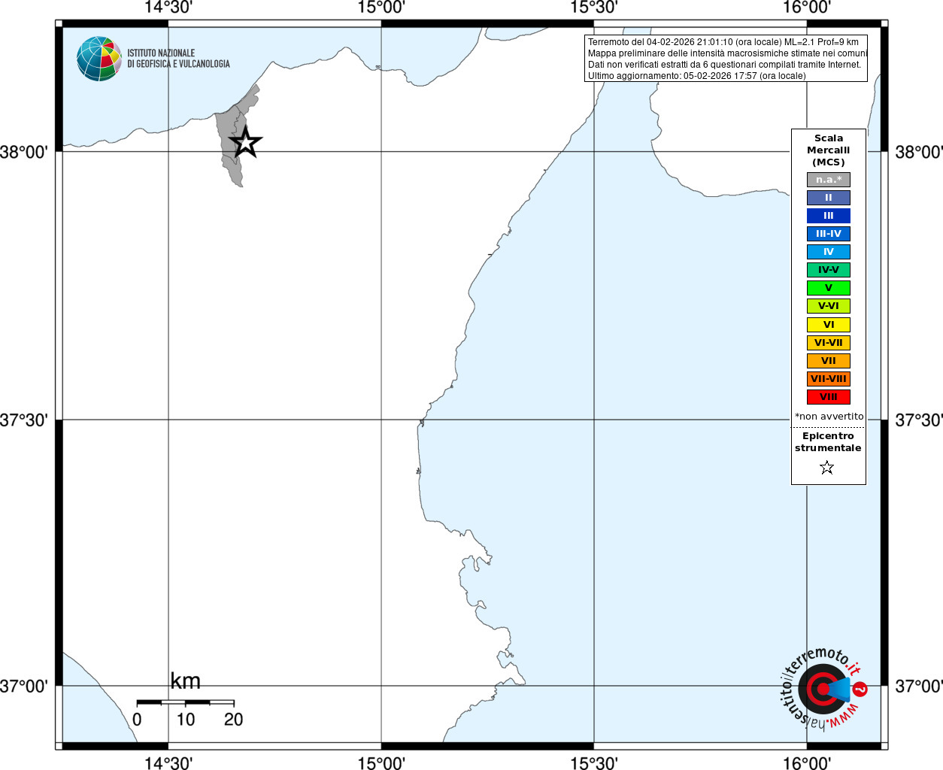Click the left 37°00' latitude label

24,687
